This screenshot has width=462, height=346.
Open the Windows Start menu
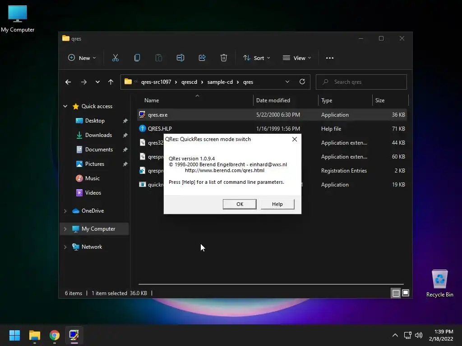(x=14, y=335)
